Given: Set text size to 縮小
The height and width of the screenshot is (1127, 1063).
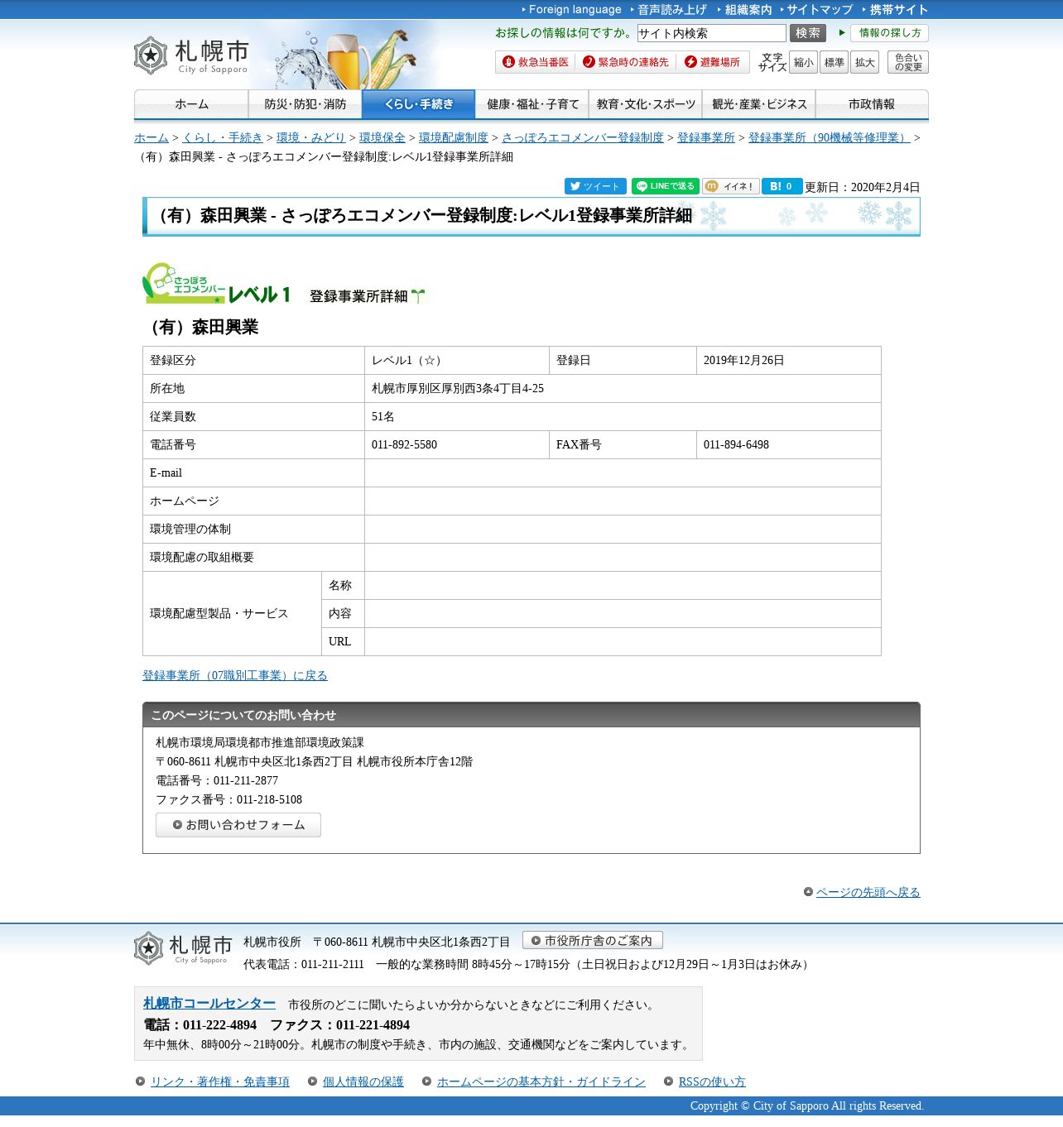Looking at the screenshot, I should pos(803,62).
